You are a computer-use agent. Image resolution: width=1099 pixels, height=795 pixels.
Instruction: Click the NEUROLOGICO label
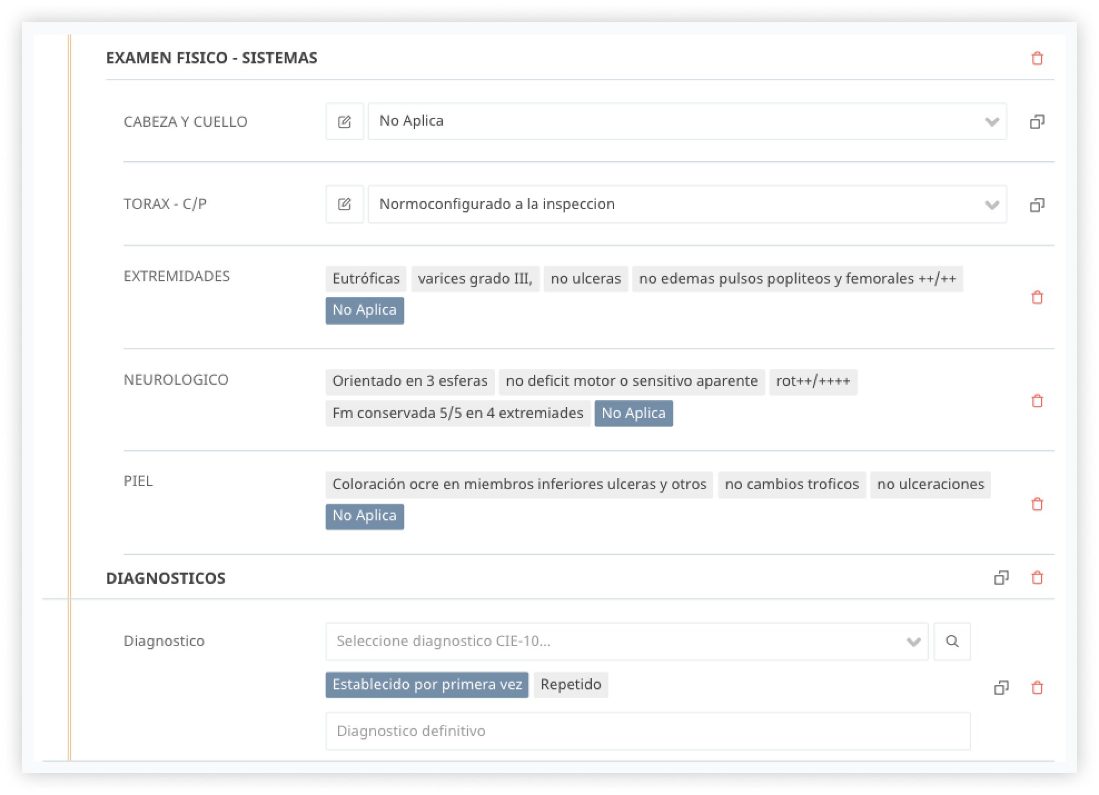pyautogui.click(x=176, y=380)
